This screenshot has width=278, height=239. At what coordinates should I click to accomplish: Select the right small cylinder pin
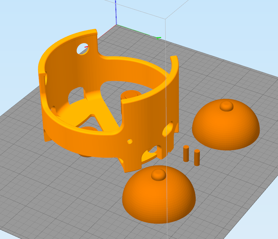coord(197,158)
